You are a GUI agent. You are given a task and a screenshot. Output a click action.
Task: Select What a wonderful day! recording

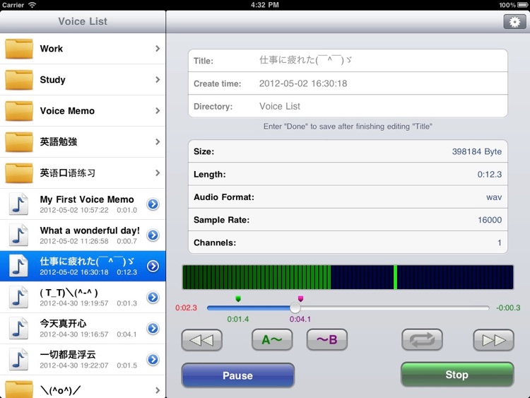[83, 235]
